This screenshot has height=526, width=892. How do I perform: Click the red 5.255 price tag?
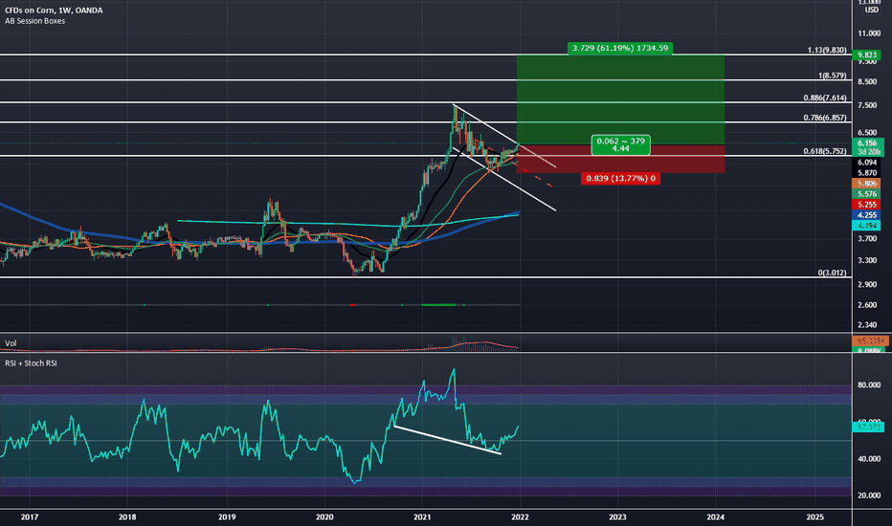(866, 205)
